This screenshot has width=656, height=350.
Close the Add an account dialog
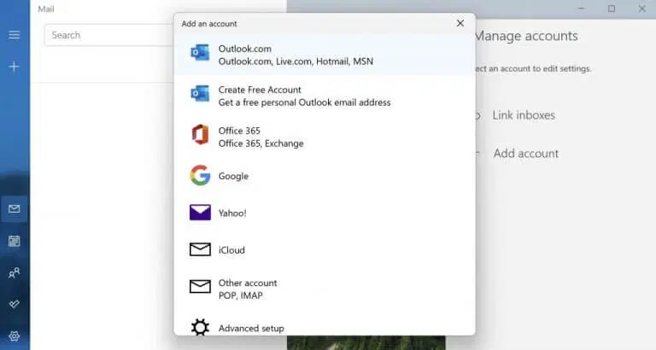460,23
